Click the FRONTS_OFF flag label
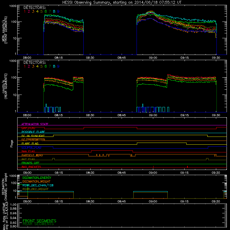 [30, 163]
